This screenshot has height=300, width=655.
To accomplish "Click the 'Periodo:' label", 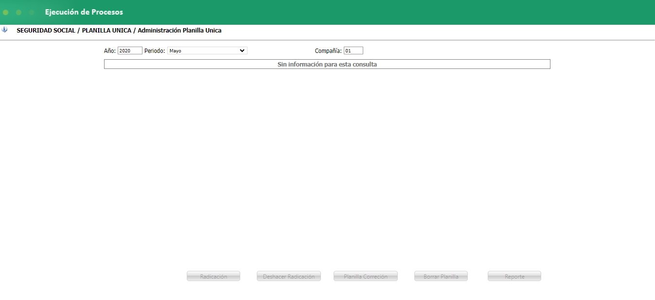I will pyautogui.click(x=155, y=50).
